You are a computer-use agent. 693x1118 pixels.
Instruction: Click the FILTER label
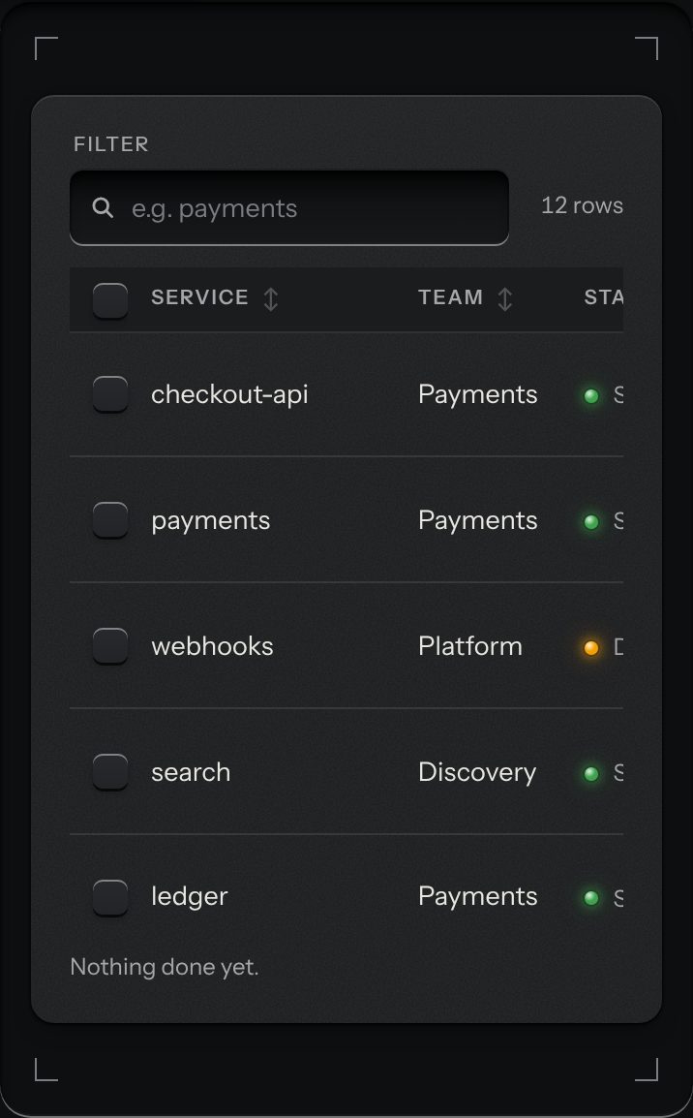point(111,144)
